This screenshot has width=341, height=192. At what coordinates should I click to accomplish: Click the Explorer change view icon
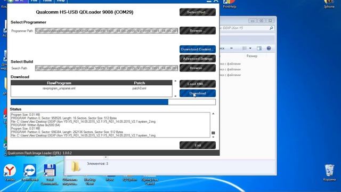[x=245, y=49]
